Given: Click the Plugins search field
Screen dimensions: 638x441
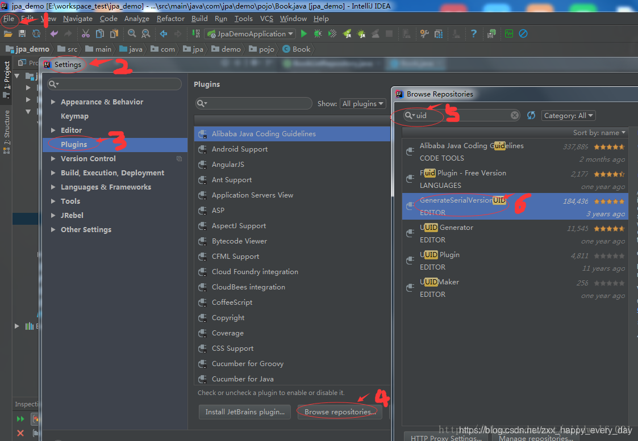Looking at the screenshot, I should tap(253, 103).
